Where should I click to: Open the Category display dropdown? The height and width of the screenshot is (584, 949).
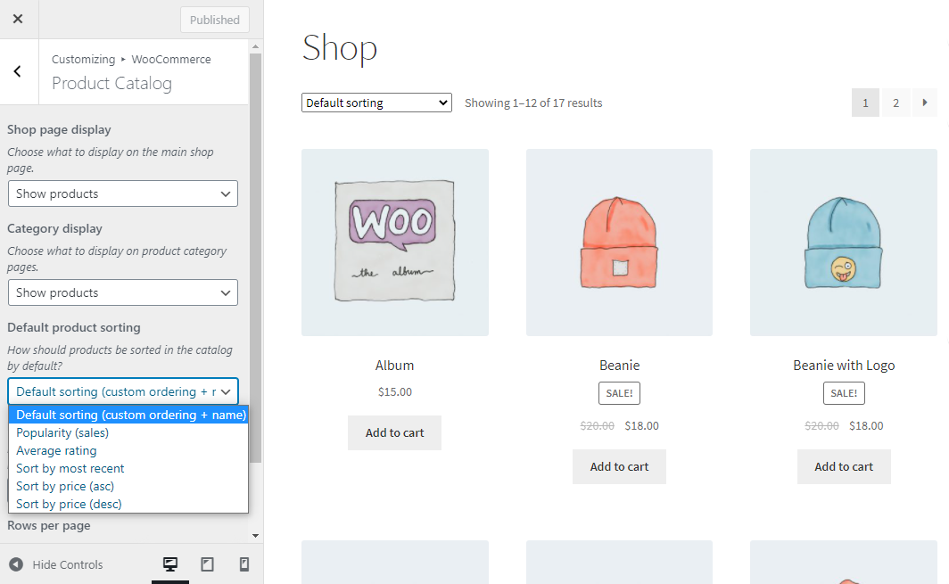coord(122,292)
